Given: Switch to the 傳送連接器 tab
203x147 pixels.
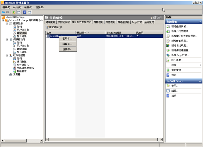Looking at the screenshot, I should 123,22.
